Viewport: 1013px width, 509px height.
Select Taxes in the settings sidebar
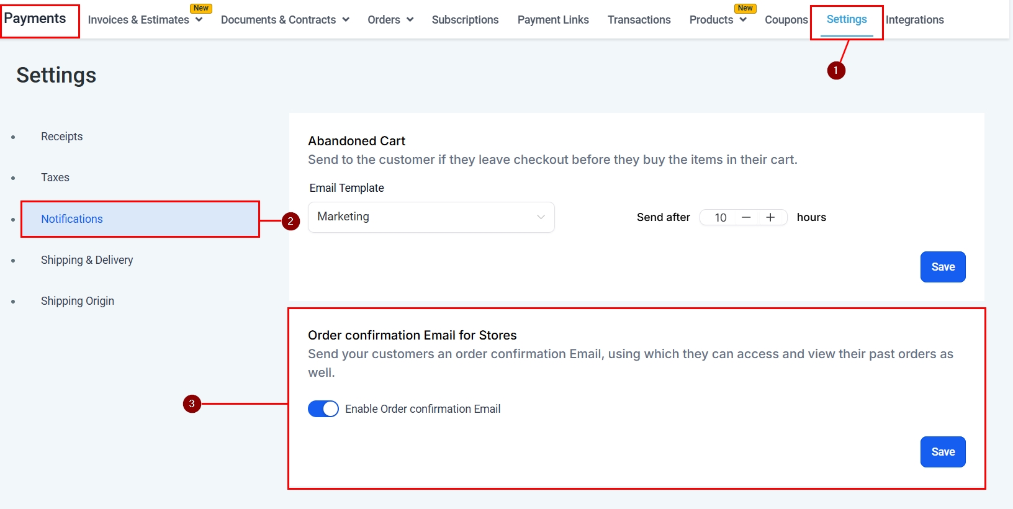pos(55,178)
